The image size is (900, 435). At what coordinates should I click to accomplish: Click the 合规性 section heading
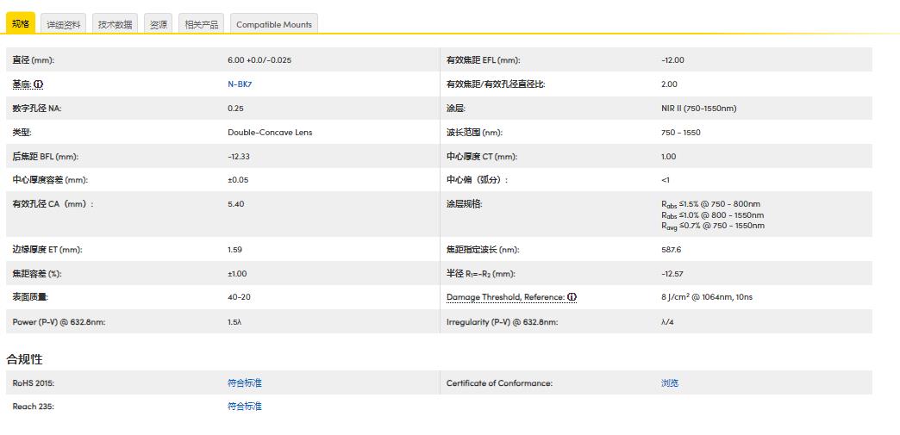click(x=24, y=359)
